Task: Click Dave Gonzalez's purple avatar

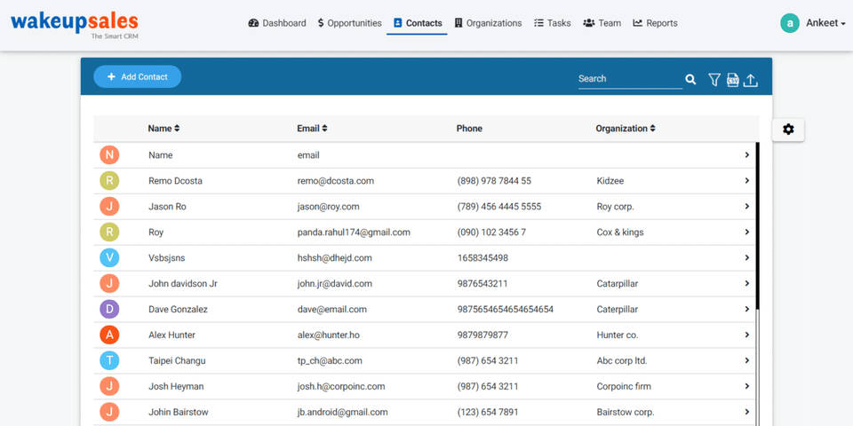Action: click(x=109, y=310)
